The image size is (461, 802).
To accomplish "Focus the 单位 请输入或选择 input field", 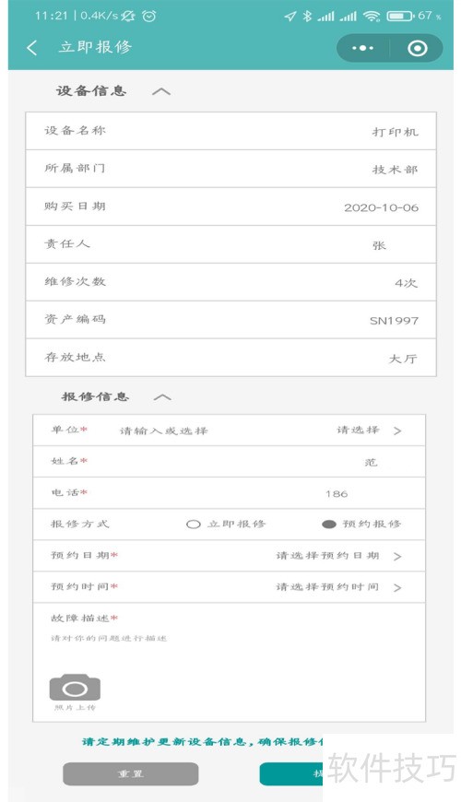I will tap(164, 430).
